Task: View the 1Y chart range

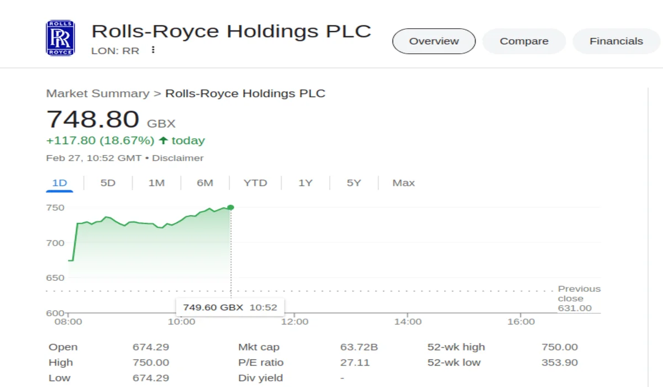Action: click(306, 183)
